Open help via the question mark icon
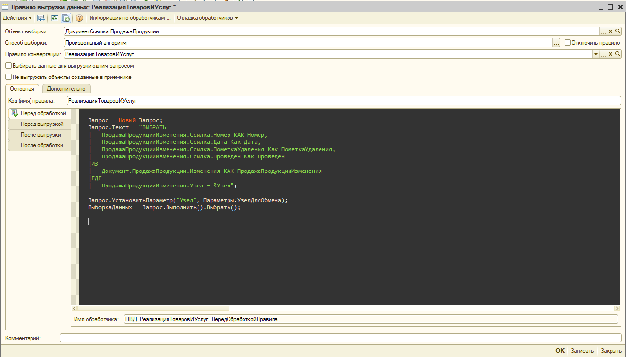This screenshot has width=626, height=357. coord(79,18)
